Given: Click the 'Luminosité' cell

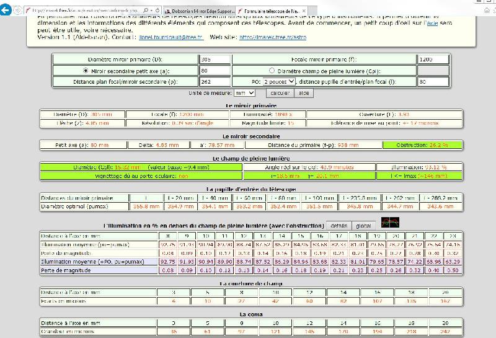Looking at the screenshot, I should point(268,114).
